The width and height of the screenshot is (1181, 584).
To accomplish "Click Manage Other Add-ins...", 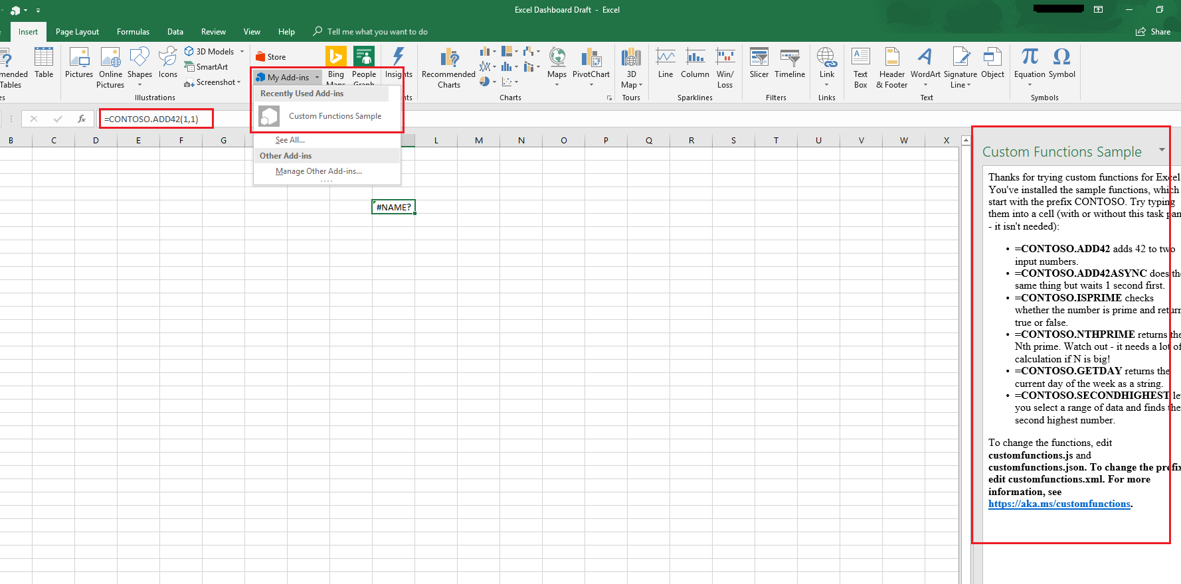I will (x=319, y=171).
